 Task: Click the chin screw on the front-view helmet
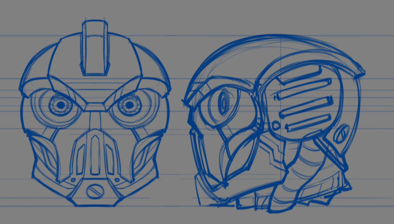pyautogui.click(x=95, y=191)
